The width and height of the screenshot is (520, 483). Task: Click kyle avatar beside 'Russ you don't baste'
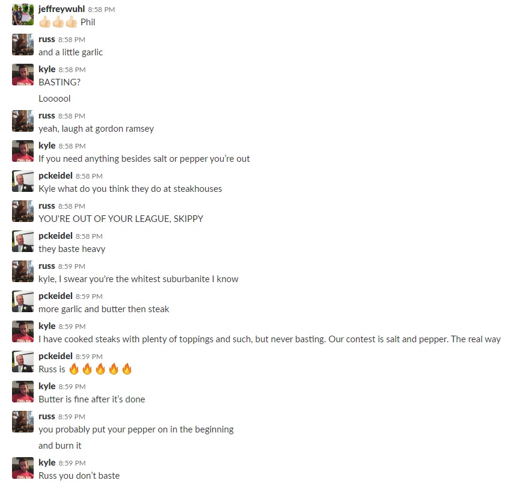click(x=23, y=468)
